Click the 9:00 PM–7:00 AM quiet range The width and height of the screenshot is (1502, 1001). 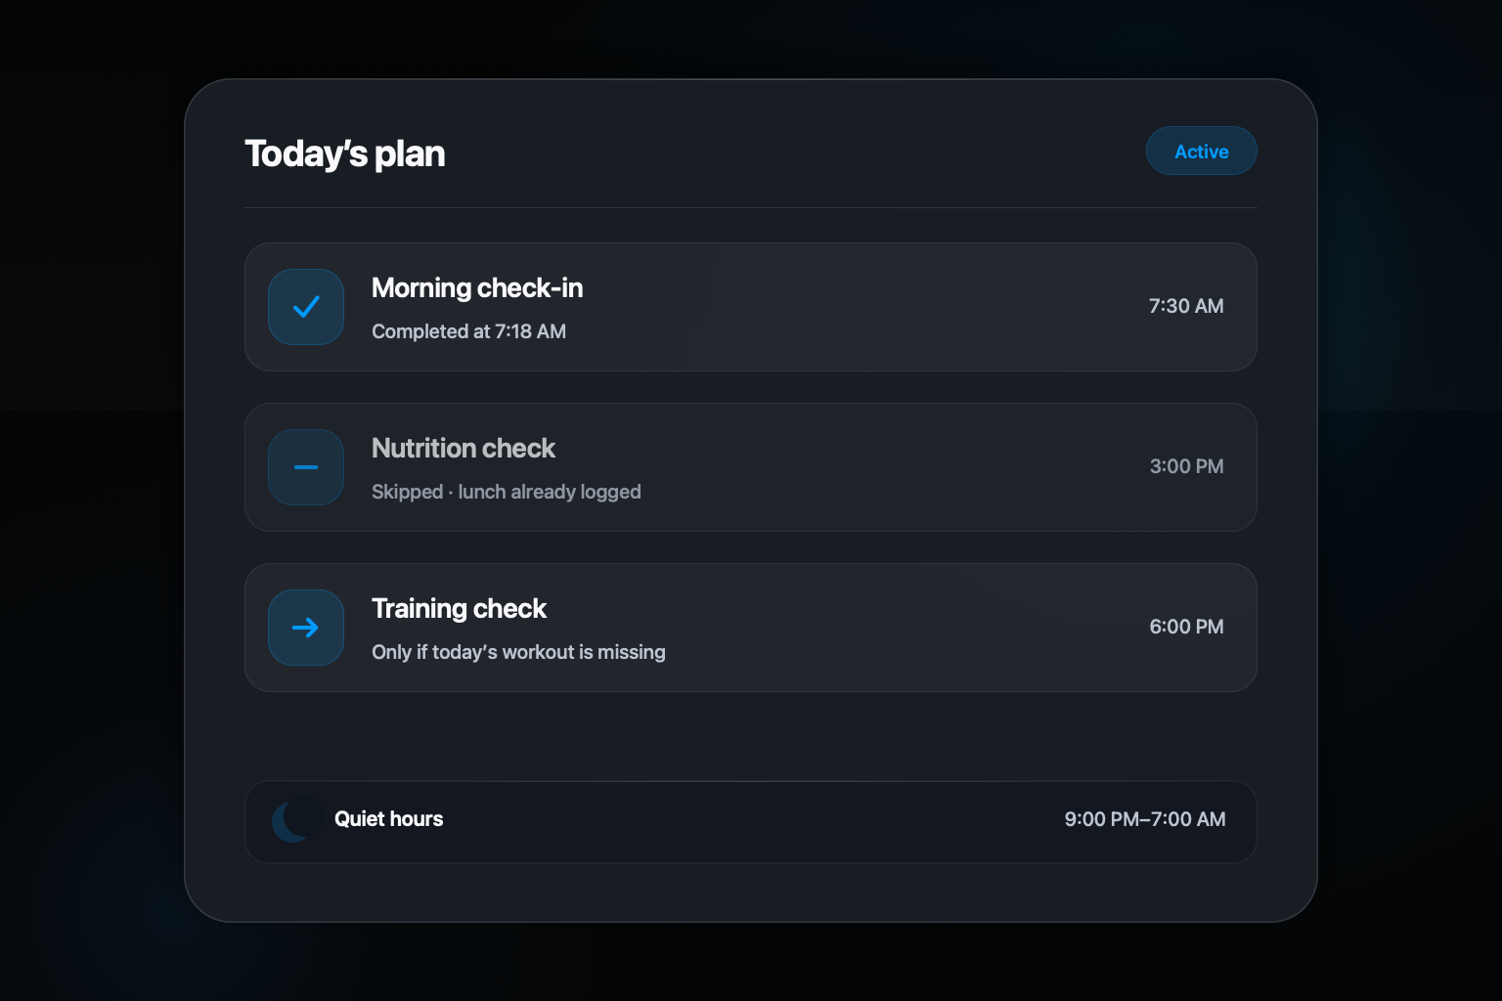coord(1145,819)
